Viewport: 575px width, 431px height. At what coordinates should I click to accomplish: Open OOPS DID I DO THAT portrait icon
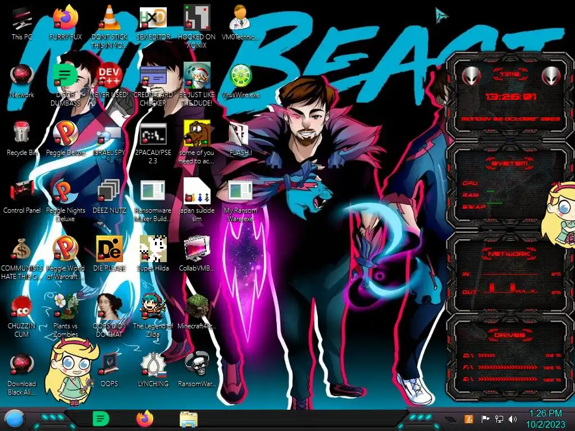(109, 306)
